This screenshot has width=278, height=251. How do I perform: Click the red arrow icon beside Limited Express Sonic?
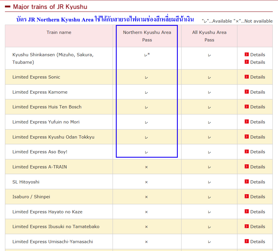coord(247,77)
